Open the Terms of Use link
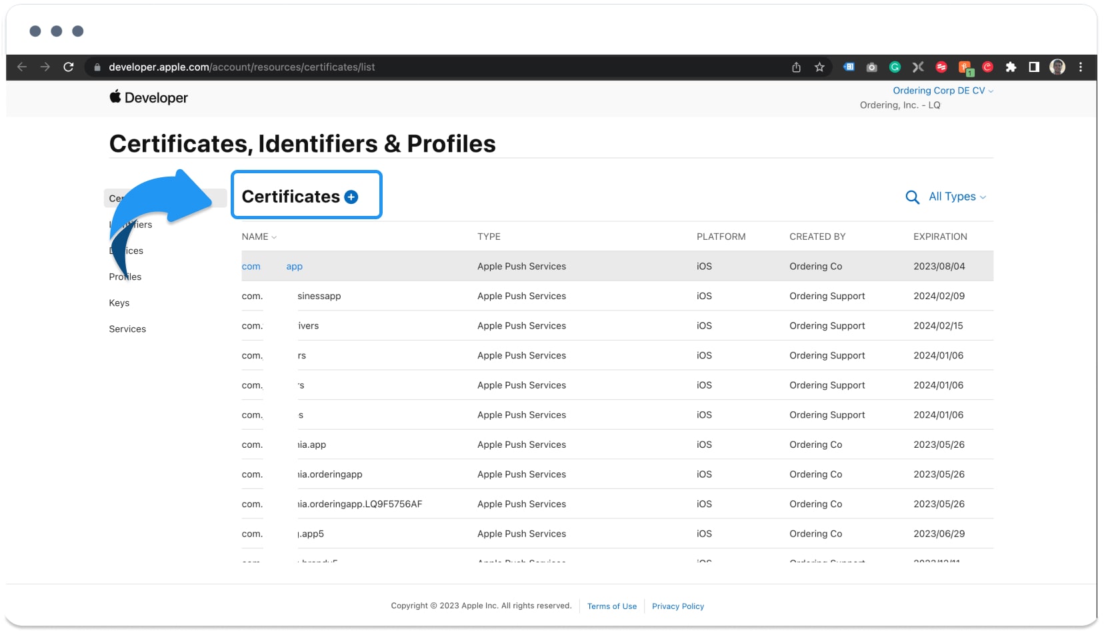 (612, 606)
